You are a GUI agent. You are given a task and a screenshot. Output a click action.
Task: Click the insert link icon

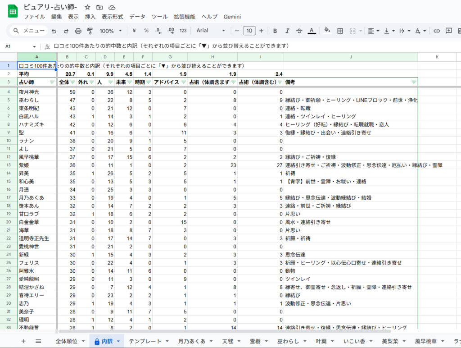(436, 31)
